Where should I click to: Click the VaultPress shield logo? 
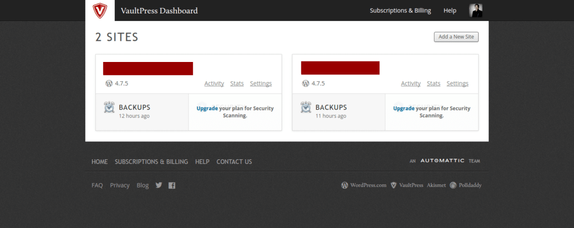(x=100, y=10)
